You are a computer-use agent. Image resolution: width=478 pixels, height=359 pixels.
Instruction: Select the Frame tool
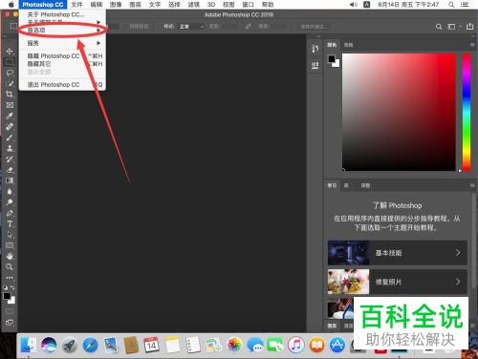[x=10, y=105]
